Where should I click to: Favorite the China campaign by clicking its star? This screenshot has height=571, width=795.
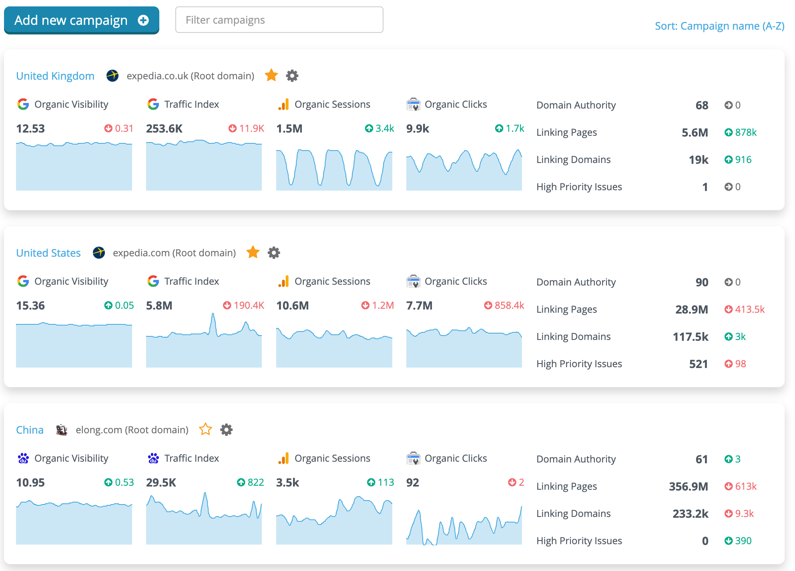pyautogui.click(x=205, y=429)
